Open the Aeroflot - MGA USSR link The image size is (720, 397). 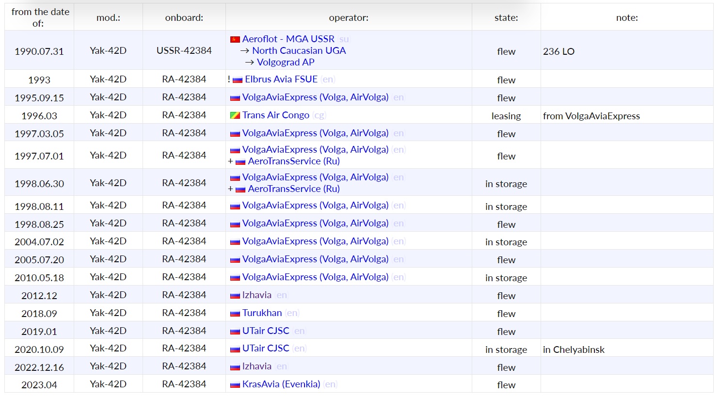[x=288, y=39]
